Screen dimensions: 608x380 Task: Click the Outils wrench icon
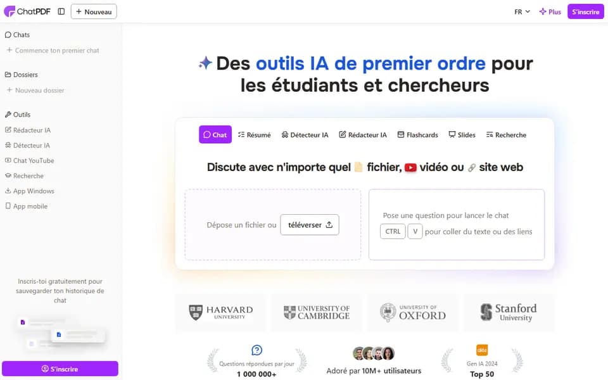(x=8, y=115)
